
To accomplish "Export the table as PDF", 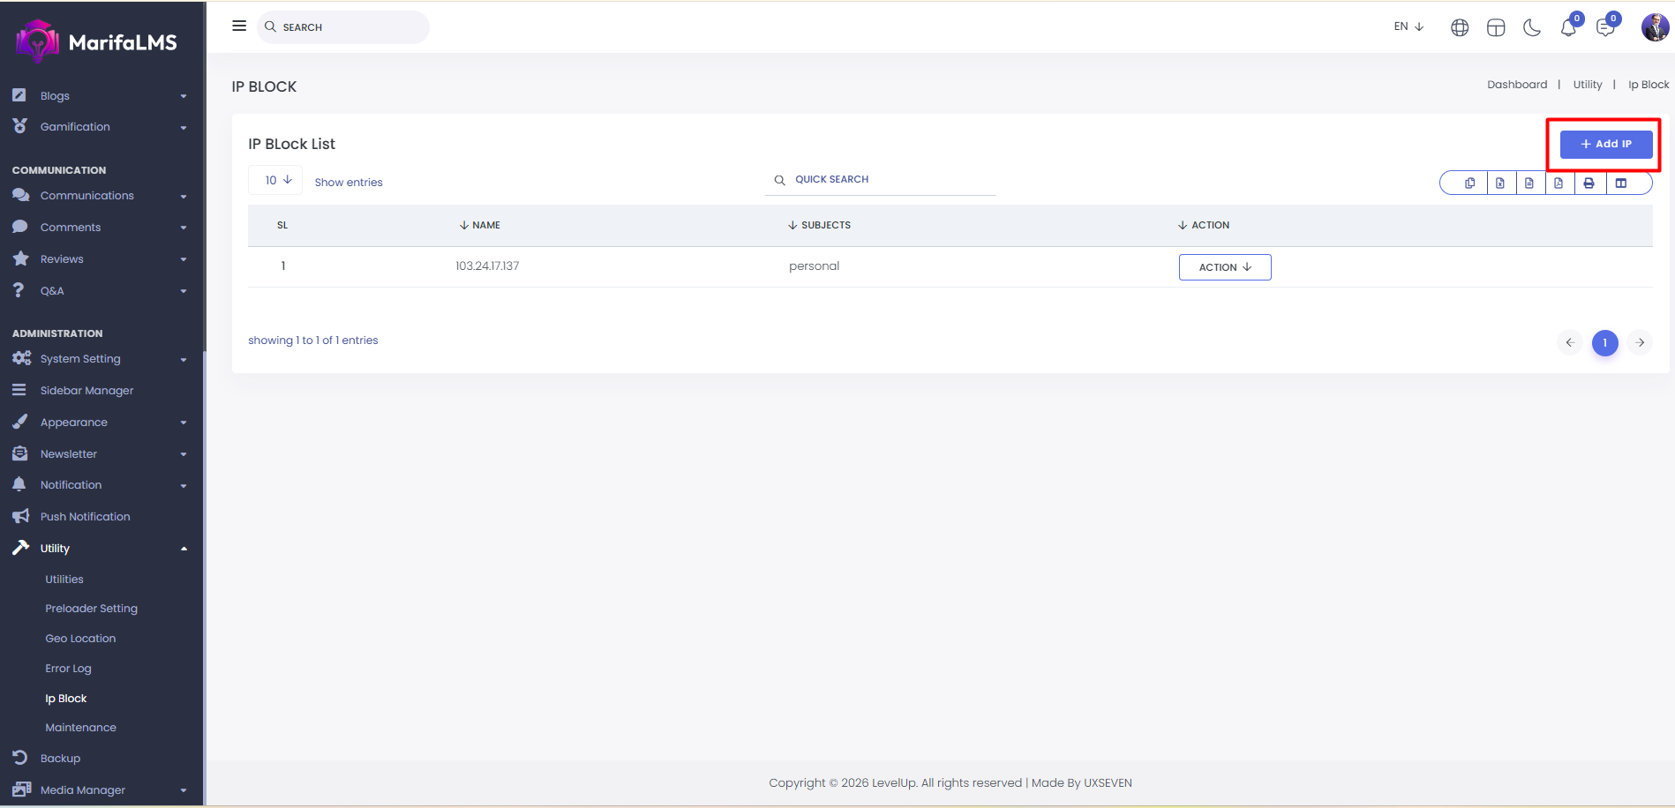I will pos(1559,183).
